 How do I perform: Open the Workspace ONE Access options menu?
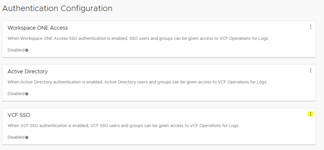pyautogui.click(x=310, y=27)
